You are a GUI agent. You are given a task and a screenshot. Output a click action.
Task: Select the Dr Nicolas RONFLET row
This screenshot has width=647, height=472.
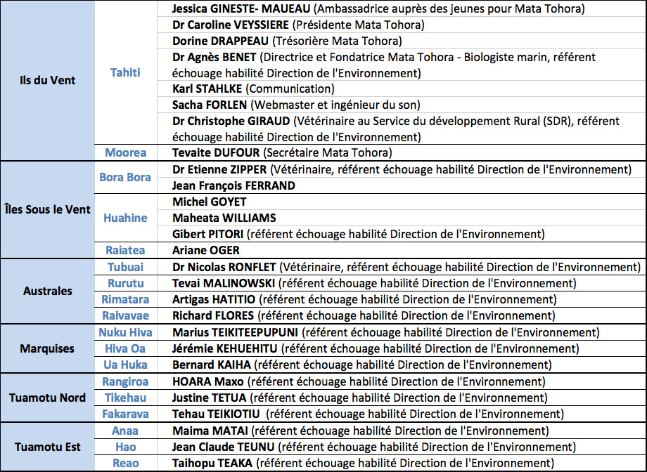coord(402,267)
